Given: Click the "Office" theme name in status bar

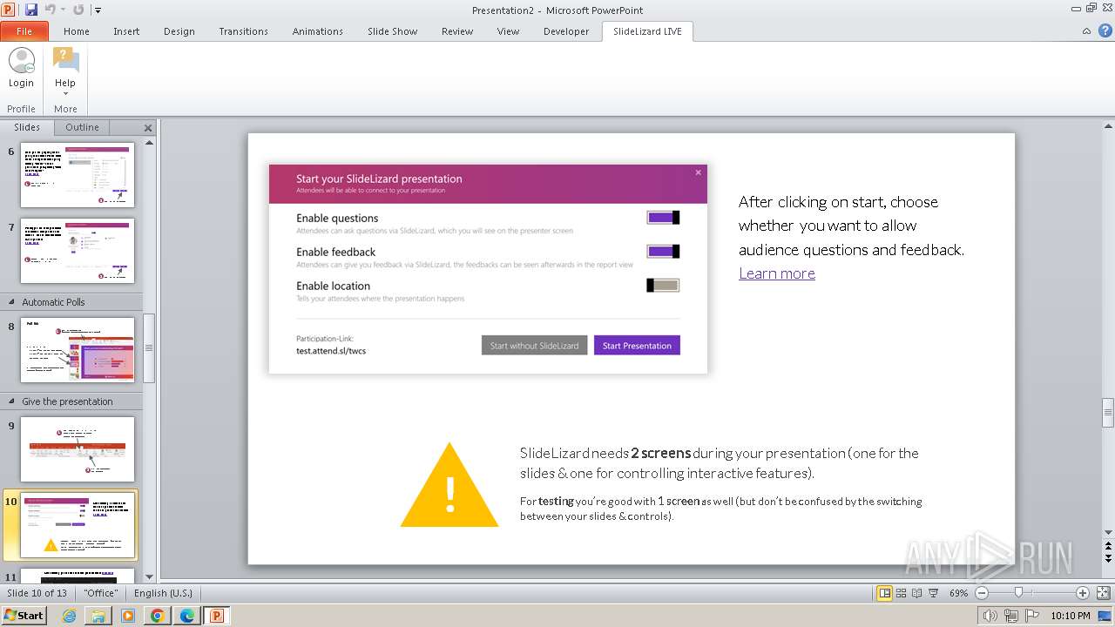Looking at the screenshot, I should (101, 593).
